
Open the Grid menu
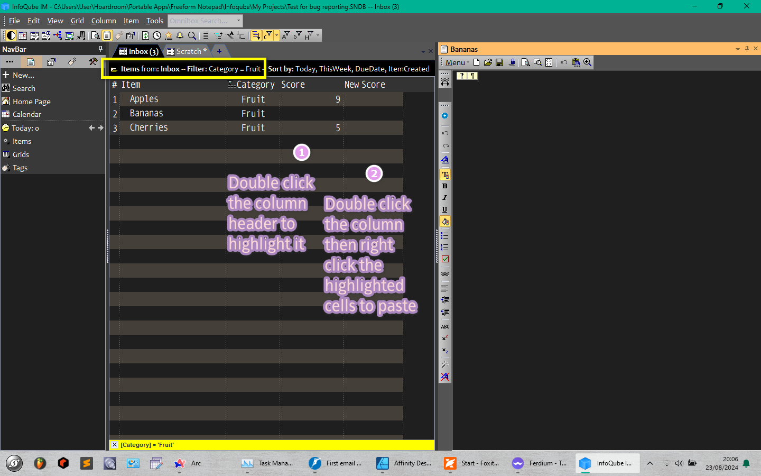(x=77, y=21)
